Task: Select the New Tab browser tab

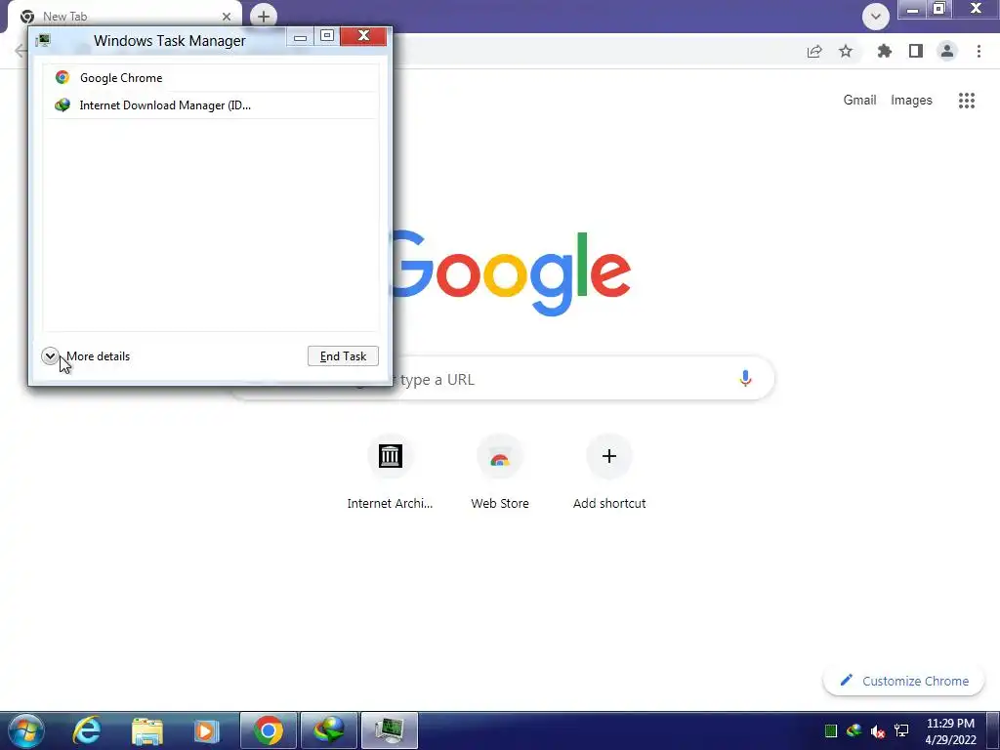Action: (124, 17)
